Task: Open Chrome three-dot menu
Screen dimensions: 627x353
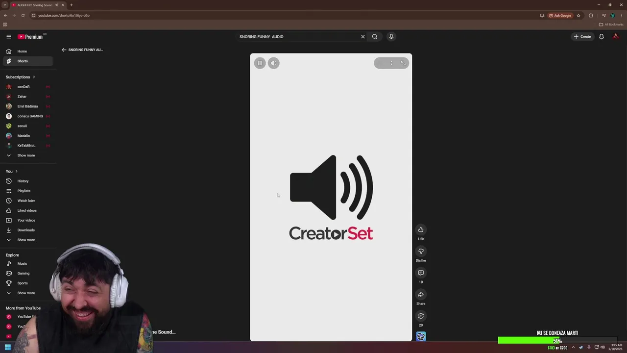Action: [622, 15]
